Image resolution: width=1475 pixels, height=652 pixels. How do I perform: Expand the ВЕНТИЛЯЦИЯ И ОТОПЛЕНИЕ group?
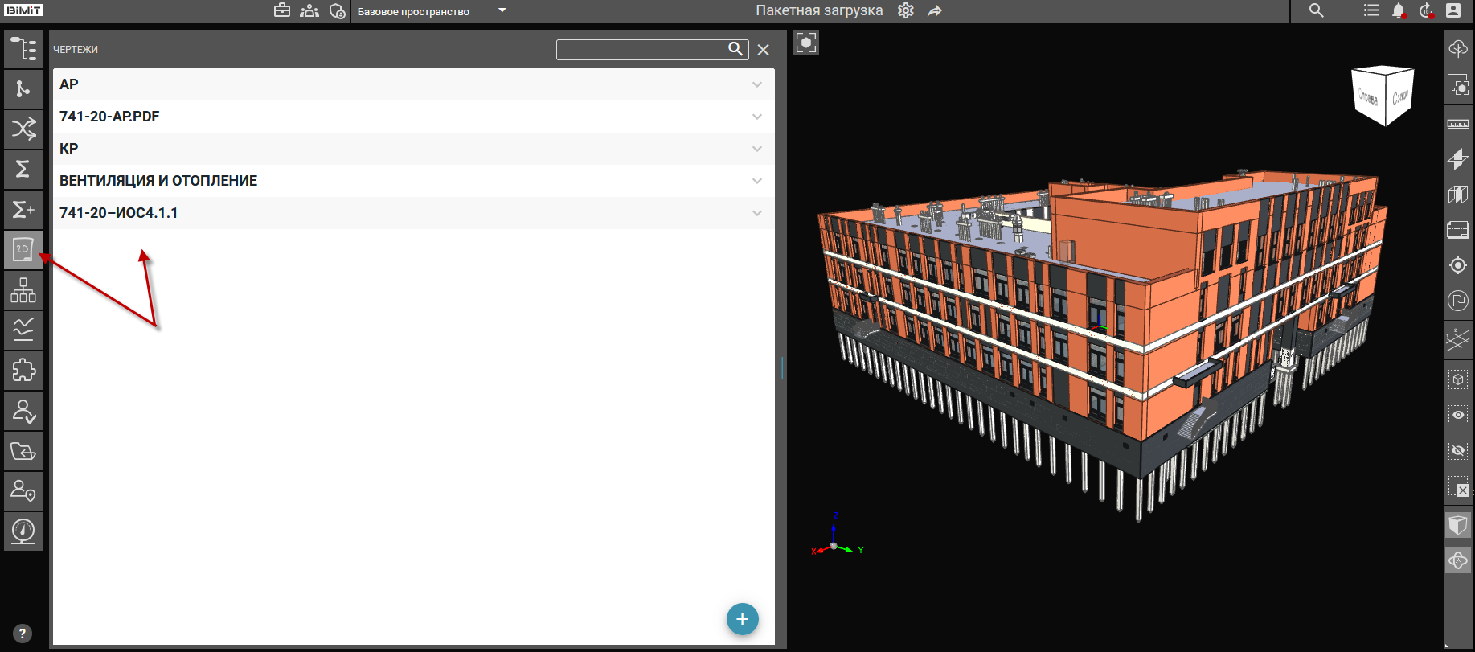coord(756,181)
